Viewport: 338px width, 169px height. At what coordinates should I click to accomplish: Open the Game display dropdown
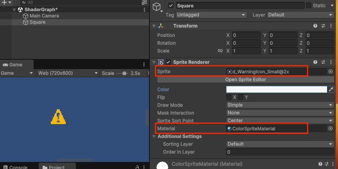[x=17, y=73]
